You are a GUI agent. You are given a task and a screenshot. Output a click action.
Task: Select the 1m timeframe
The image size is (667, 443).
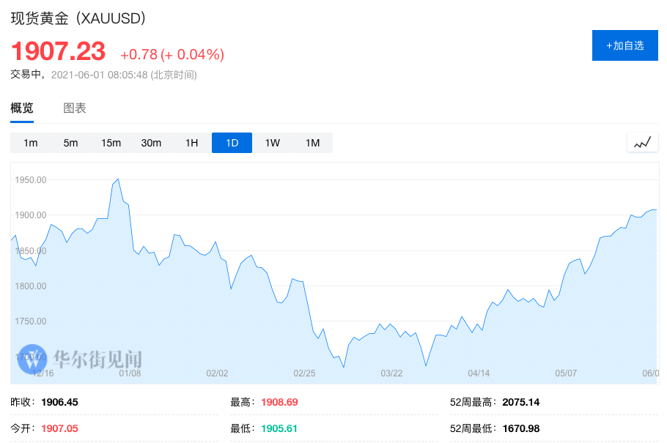(x=30, y=143)
